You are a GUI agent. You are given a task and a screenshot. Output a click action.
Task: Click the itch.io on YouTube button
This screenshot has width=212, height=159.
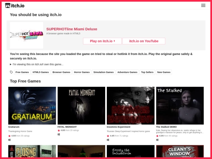144,41
